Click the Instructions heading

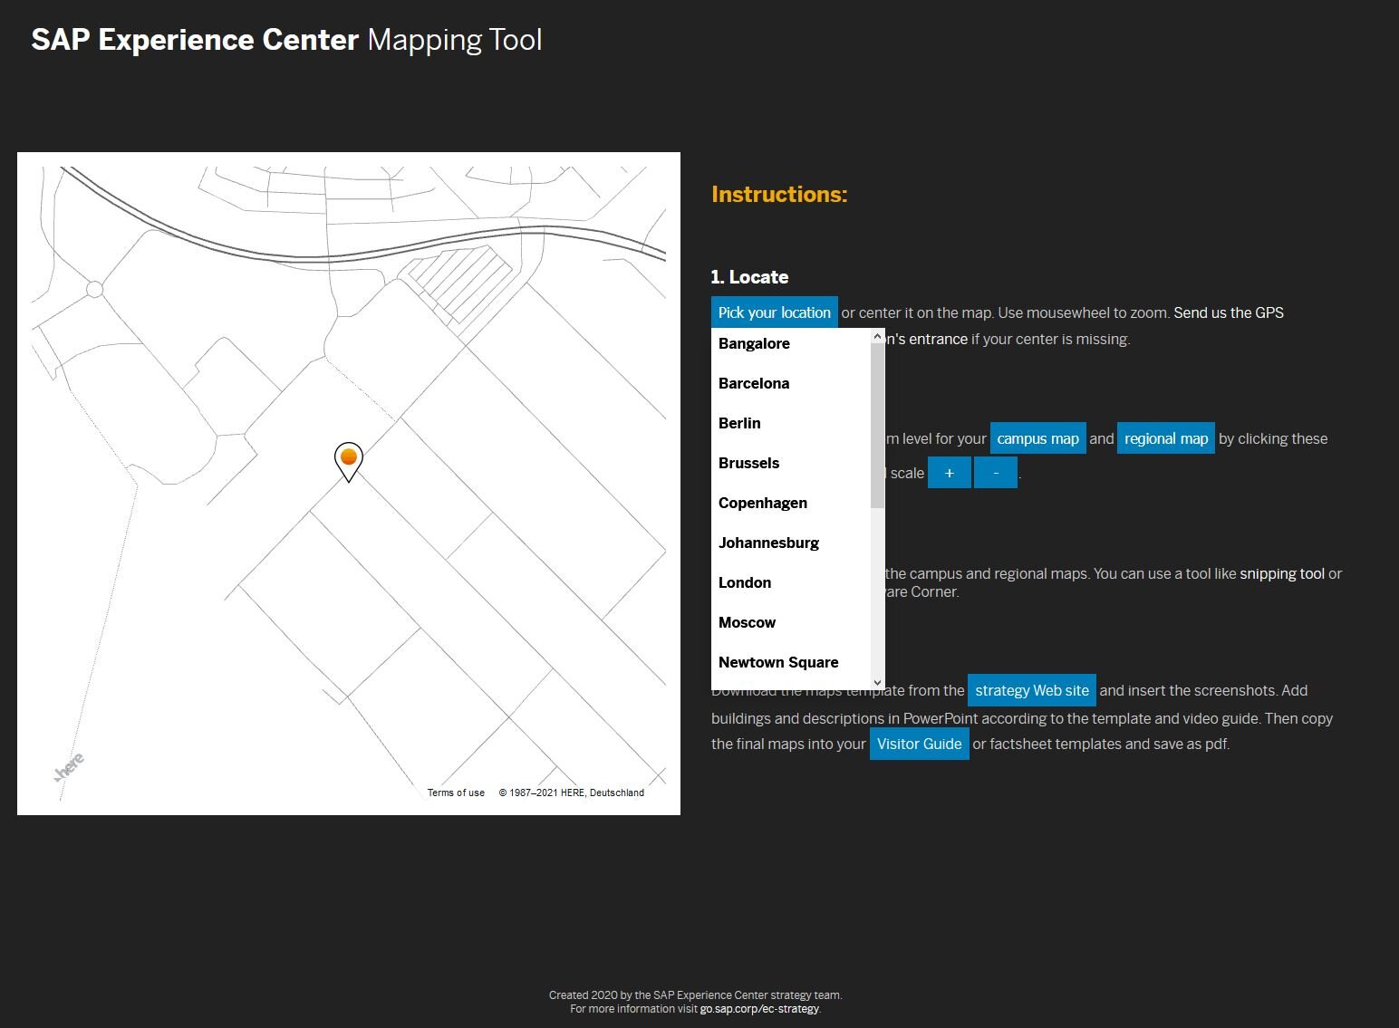[x=779, y=194]
